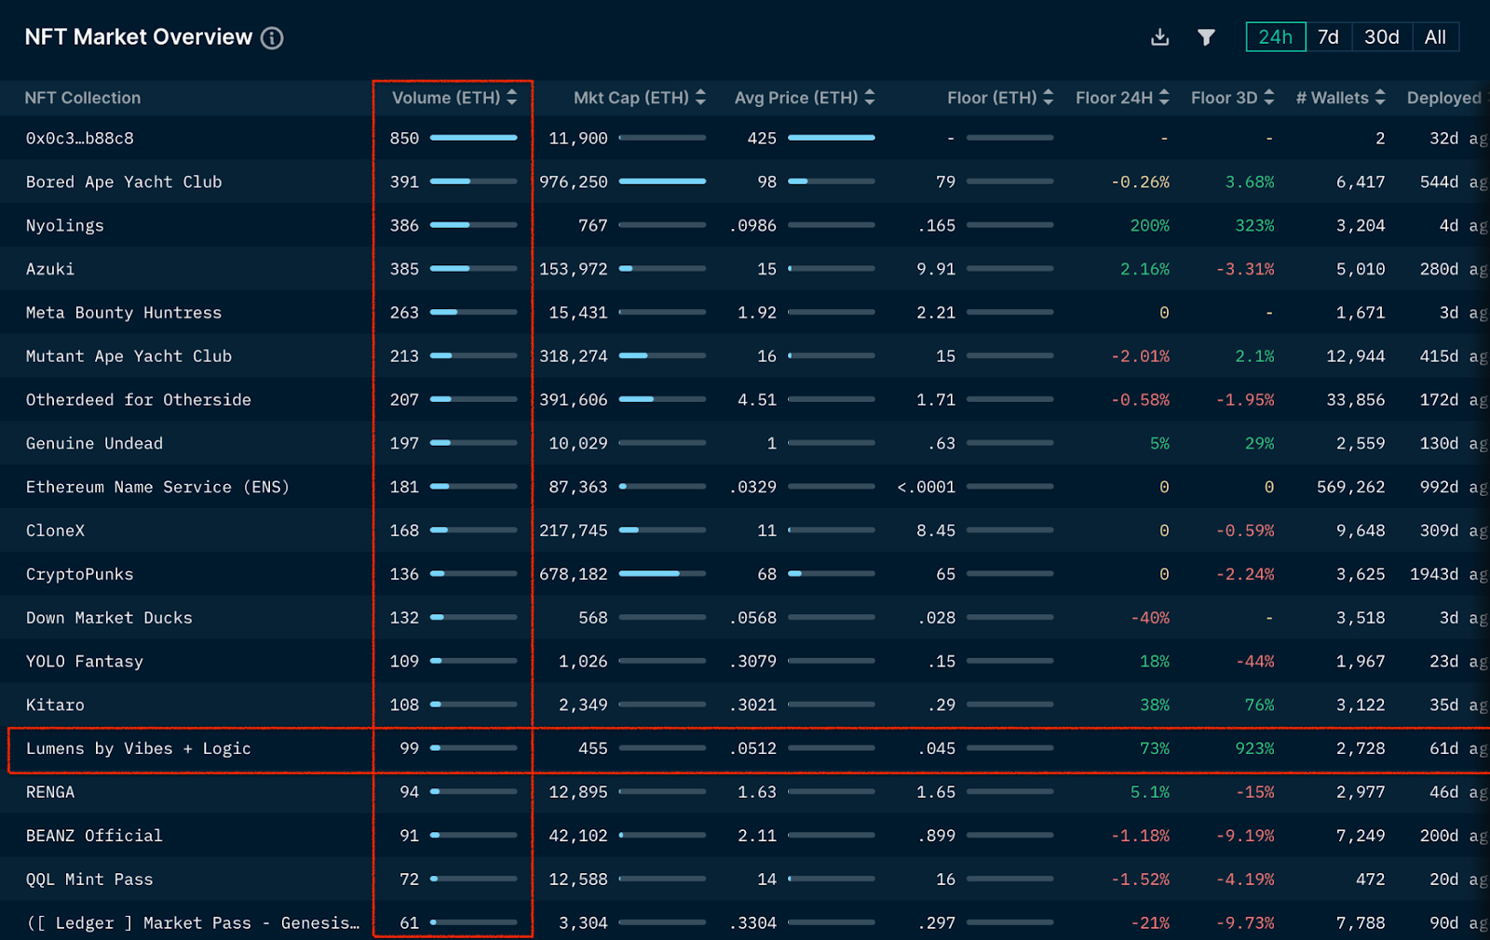Screen dimensions: 1490x940
Task: Select the 24h time range tab
Action: point(1276,37)
